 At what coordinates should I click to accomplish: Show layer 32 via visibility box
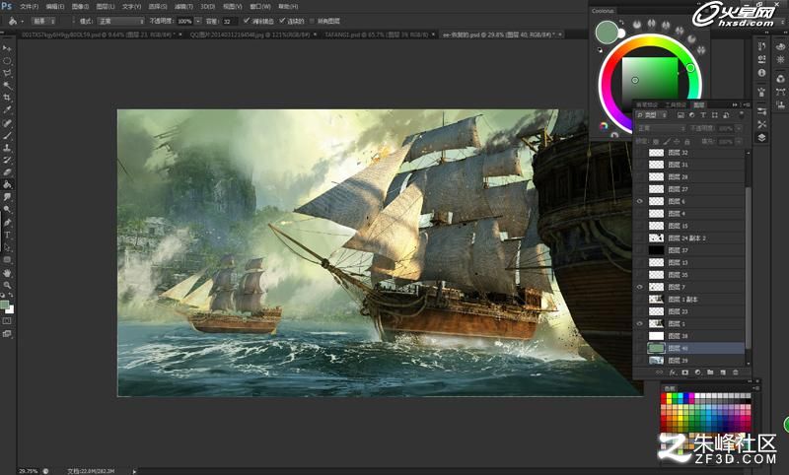point(640,153)
